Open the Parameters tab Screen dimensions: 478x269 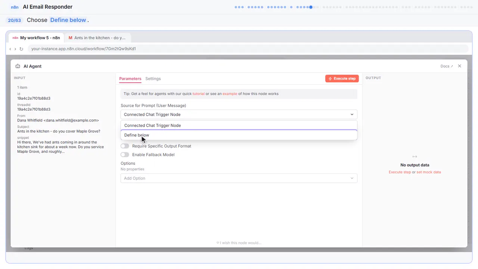coord(130,78)
